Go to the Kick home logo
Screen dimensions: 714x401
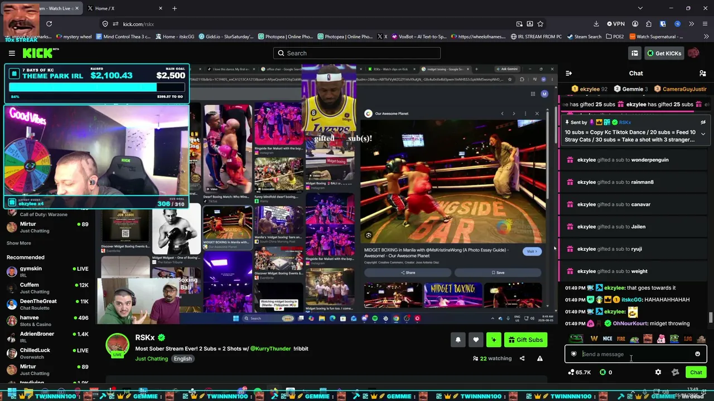click(40, 53)
